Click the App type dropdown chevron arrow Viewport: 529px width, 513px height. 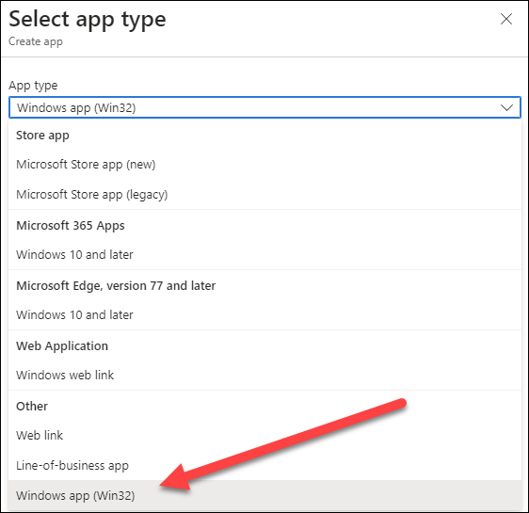[x=506, y=108]
